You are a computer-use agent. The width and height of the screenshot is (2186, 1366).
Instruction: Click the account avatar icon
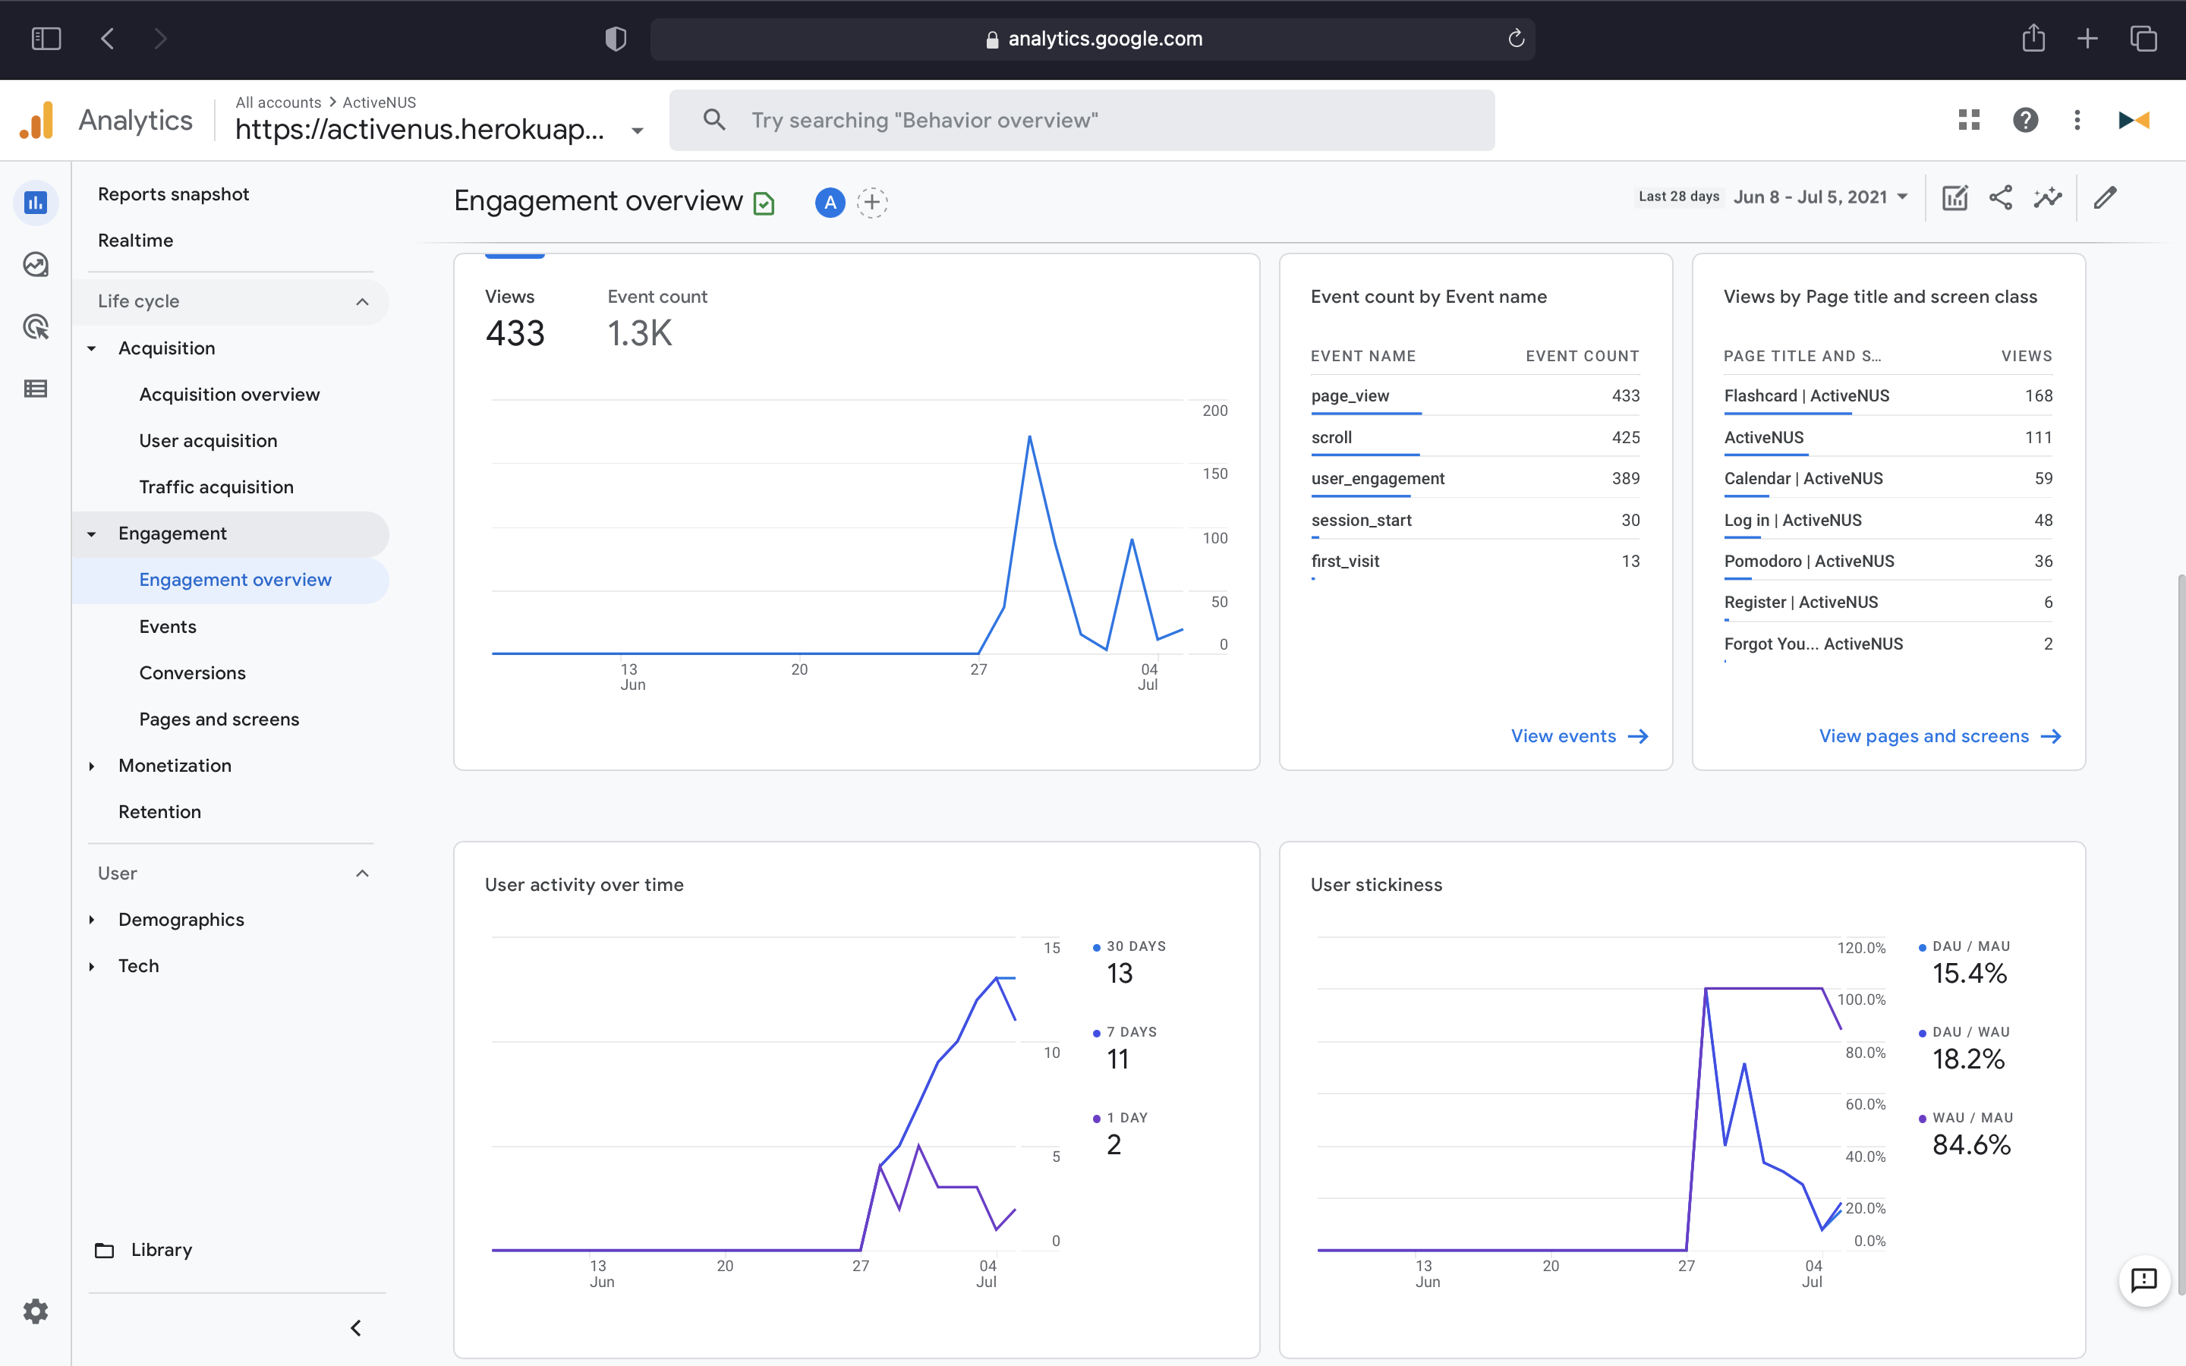2134,120
